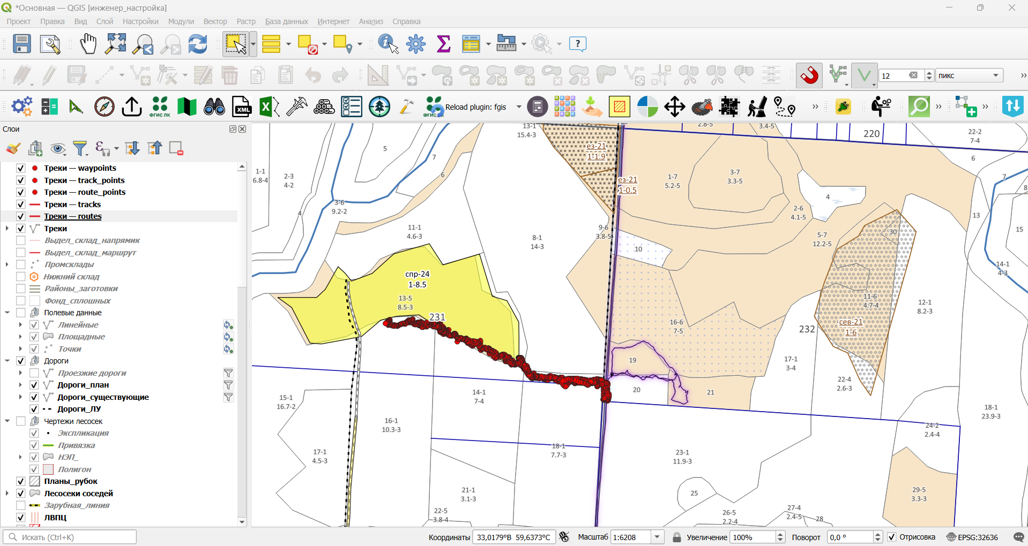Click the binoculars search icon

214,107
